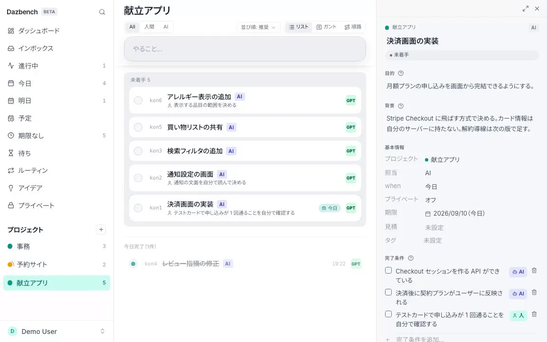Select the AI filter tab

[166, 27]
